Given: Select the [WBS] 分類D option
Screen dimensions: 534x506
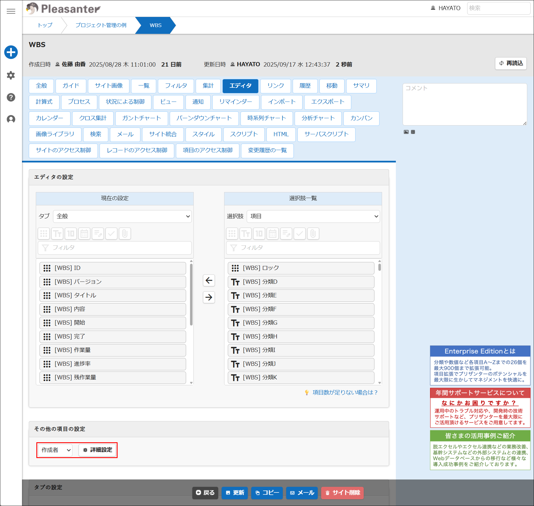Looking at the screenshot, I should 301,282.
